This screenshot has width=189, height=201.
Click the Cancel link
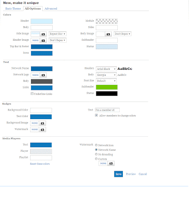pos(143,174)
